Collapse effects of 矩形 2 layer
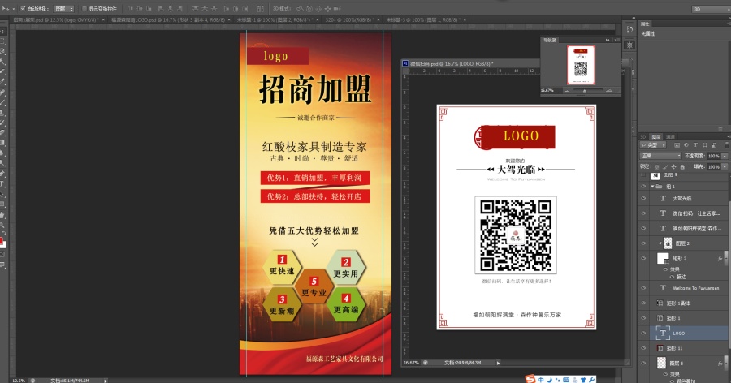This screenshot has height=383, width=731. pos(726,258)
